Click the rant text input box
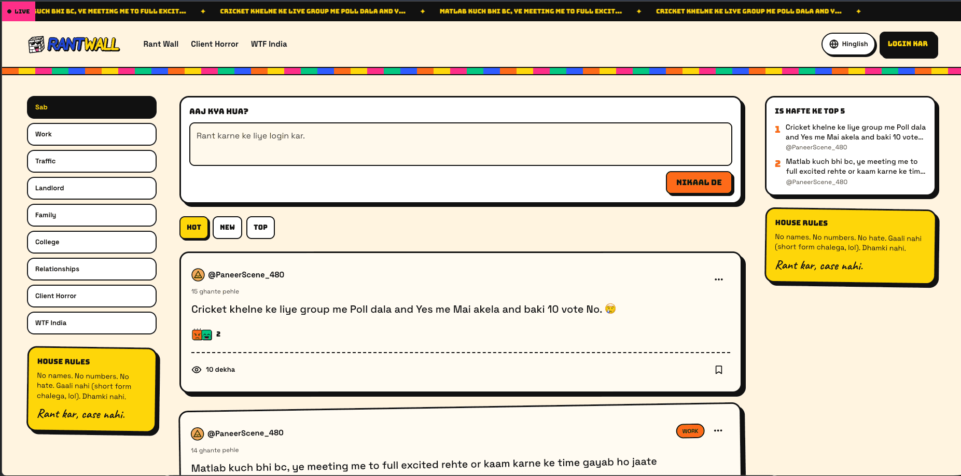Screen dimensions: 961x476 click(461, 144)
